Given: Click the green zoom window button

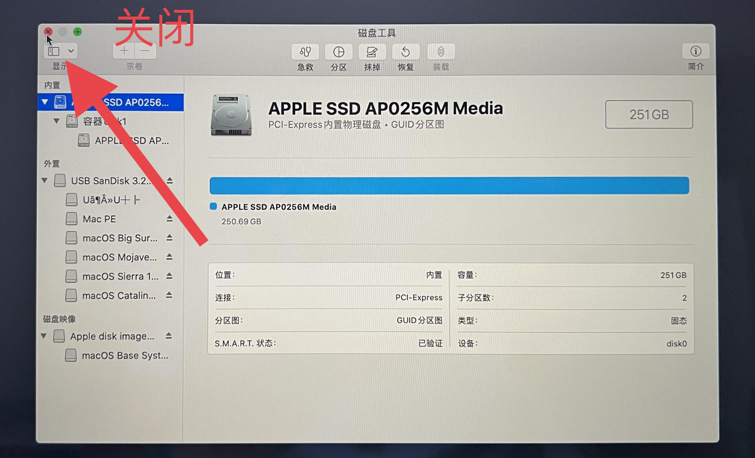Looking at the screenshot, I should 77,32.
